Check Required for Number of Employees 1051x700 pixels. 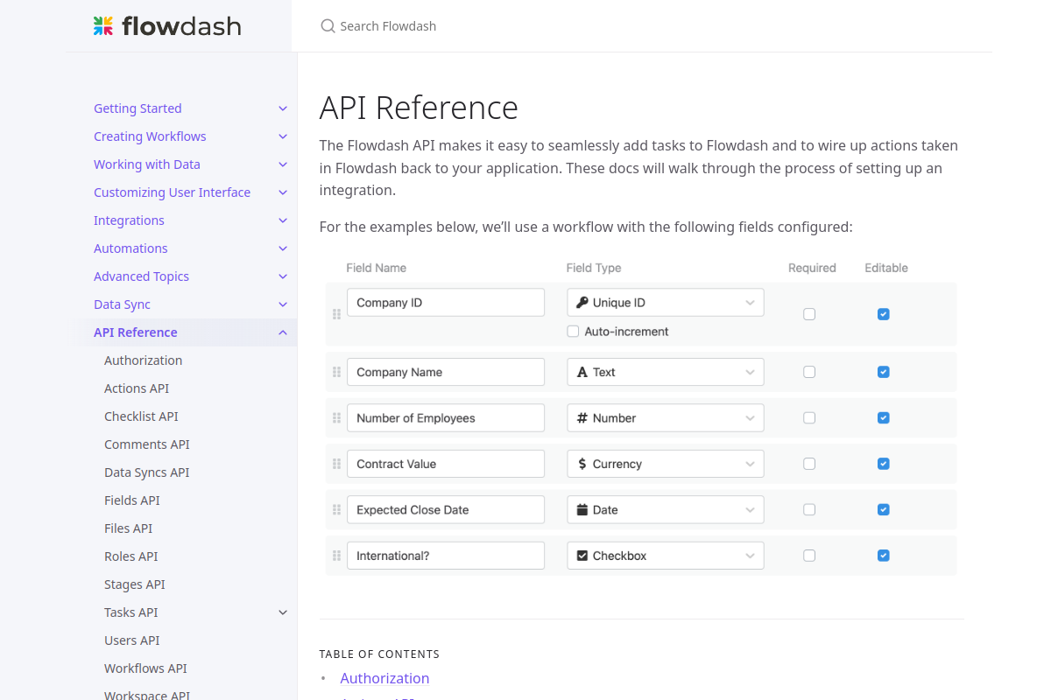(x=809, y=418)
